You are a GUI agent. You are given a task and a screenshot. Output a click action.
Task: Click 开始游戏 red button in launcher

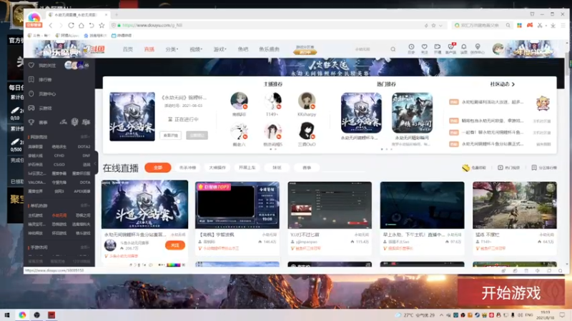tap(511, 292)
